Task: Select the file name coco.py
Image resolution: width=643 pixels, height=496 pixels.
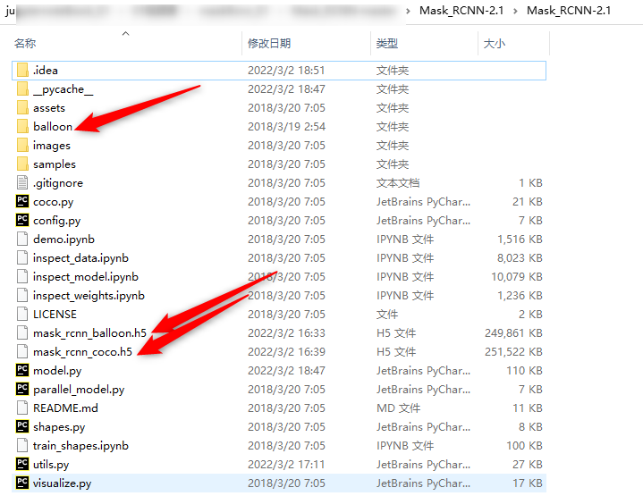Action: pos(54,202)
